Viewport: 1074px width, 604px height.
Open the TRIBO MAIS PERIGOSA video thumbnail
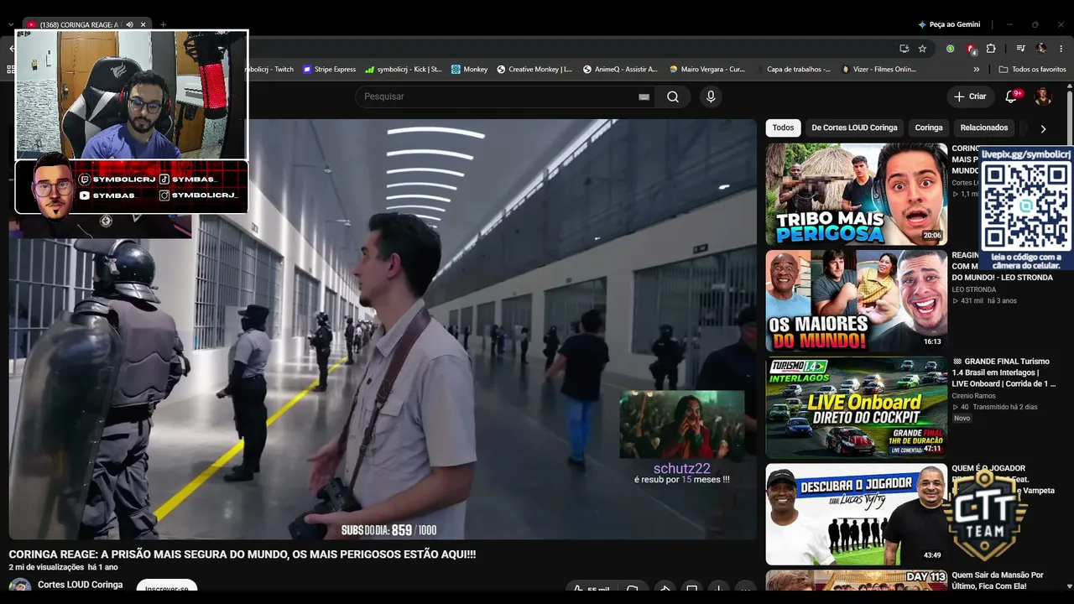pyautogui.click(x=856, y=194)
